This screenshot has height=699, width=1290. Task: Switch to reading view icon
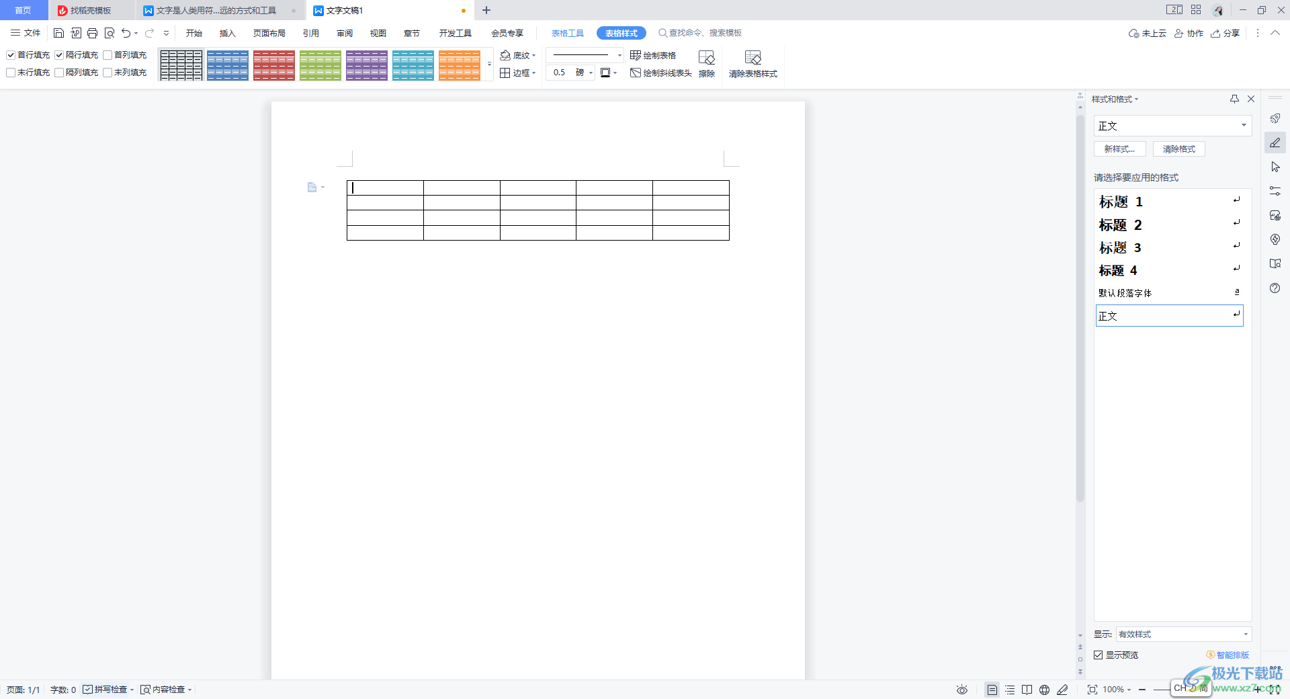pos(1027,690)
